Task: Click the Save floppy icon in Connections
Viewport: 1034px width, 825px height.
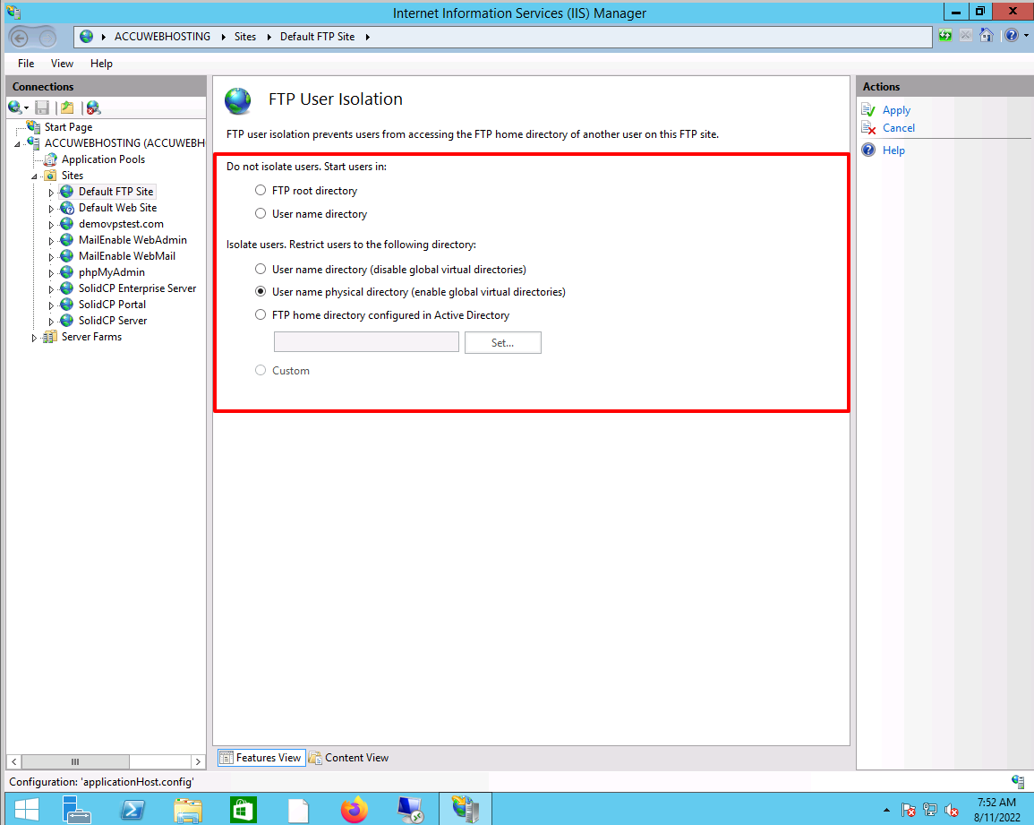Action: pos(42,107)
